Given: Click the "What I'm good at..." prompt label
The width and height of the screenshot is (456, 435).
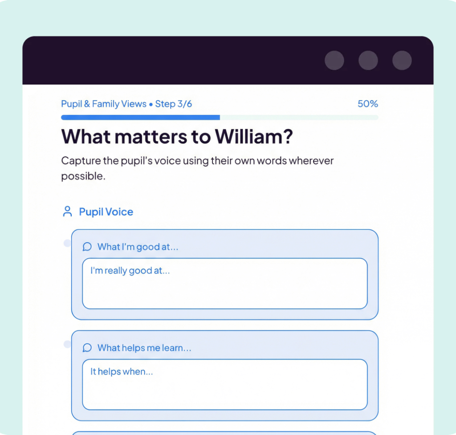Looking at the screenshot, I should (138, 247).
